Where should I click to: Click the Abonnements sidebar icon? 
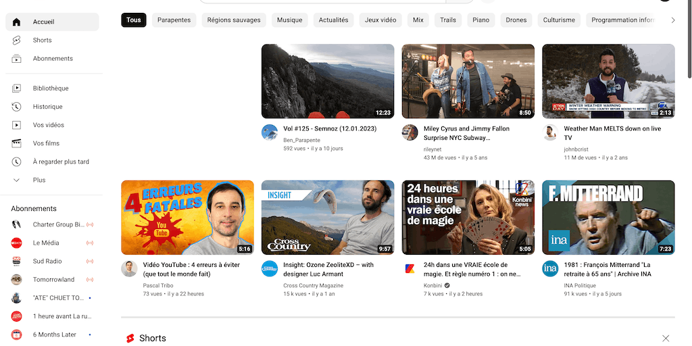[17, 59]
